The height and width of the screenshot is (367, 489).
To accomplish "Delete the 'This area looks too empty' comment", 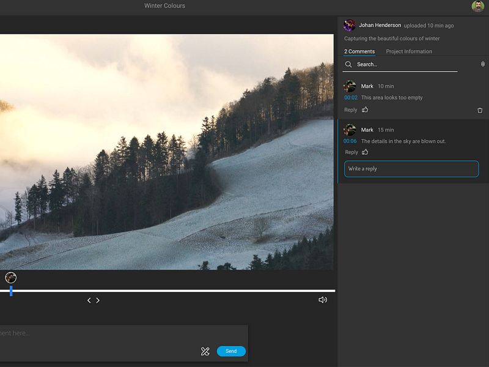I will [480, 110].
